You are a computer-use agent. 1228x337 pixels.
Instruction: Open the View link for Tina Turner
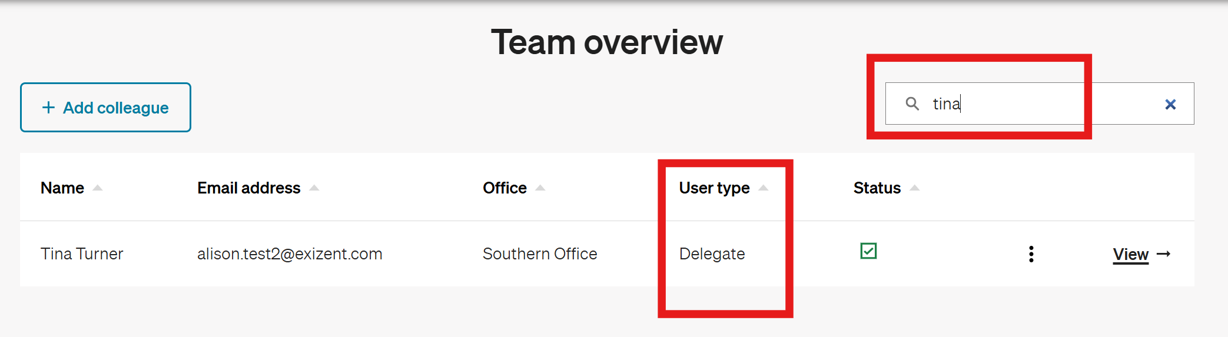[x=1130, y=254]
